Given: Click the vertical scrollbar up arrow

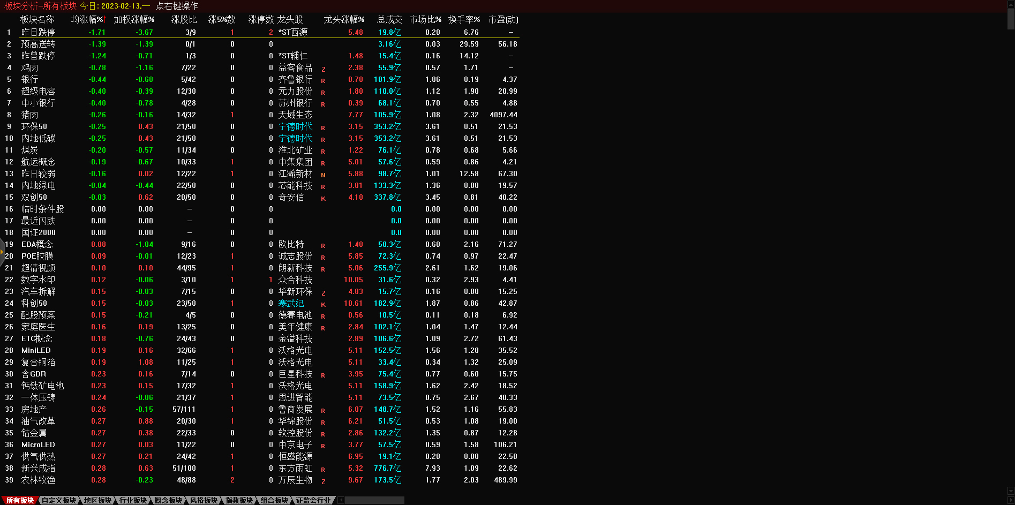Looking at the screenshot, I should (1011, 3).
